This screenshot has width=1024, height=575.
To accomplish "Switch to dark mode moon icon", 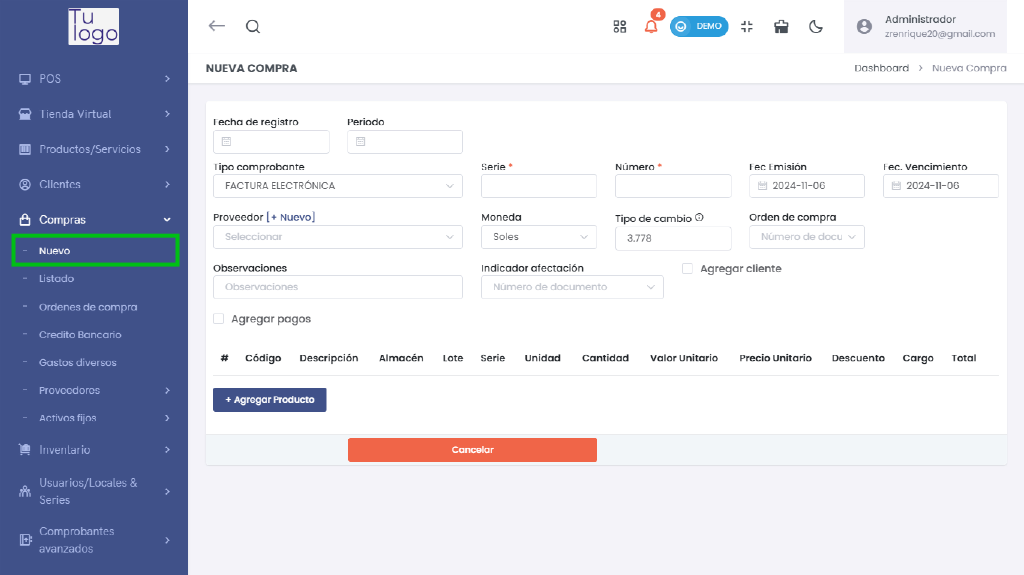I will 816,27.
